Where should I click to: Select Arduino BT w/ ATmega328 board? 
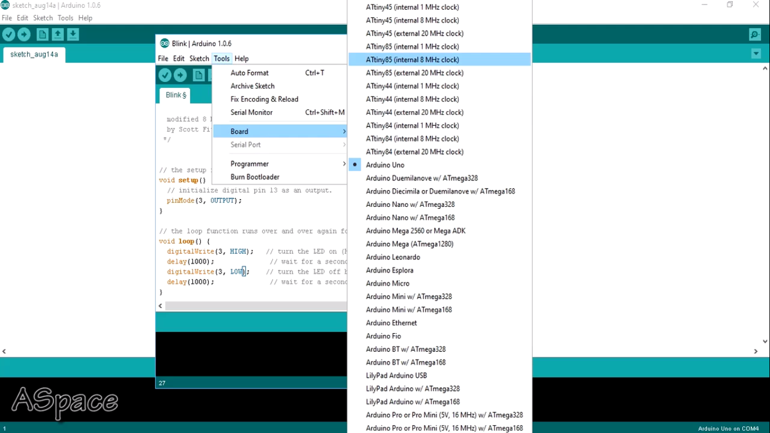click(440, 349)
